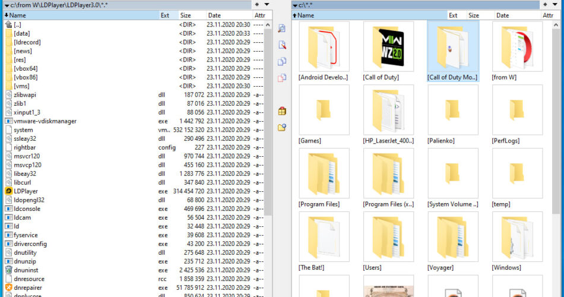Click the New folder icon in middle toolbar

[282, 127]
